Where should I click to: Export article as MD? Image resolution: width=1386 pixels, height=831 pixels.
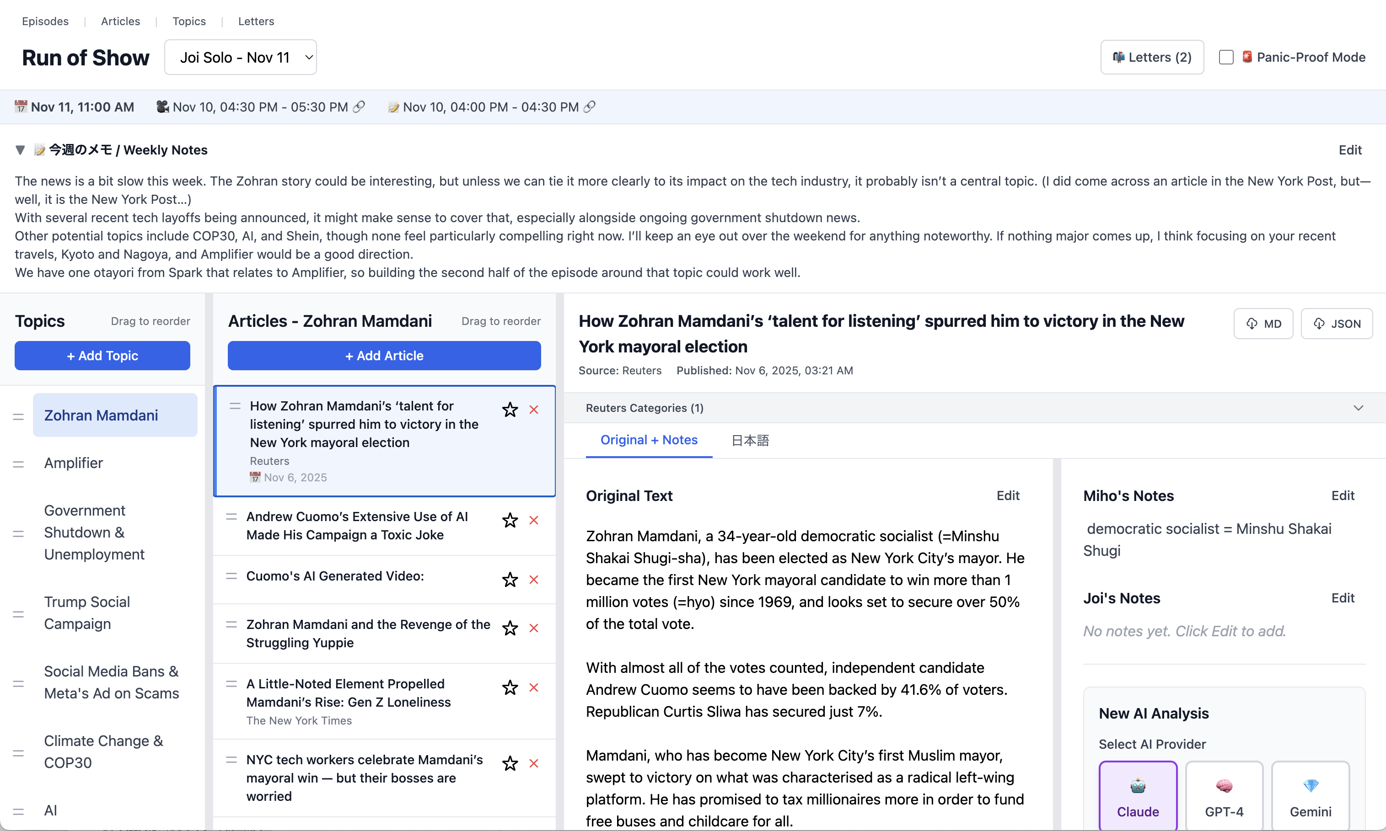1263,324
